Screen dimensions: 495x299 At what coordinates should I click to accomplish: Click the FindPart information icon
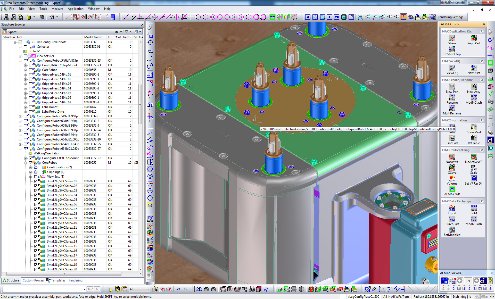(452, 138)
